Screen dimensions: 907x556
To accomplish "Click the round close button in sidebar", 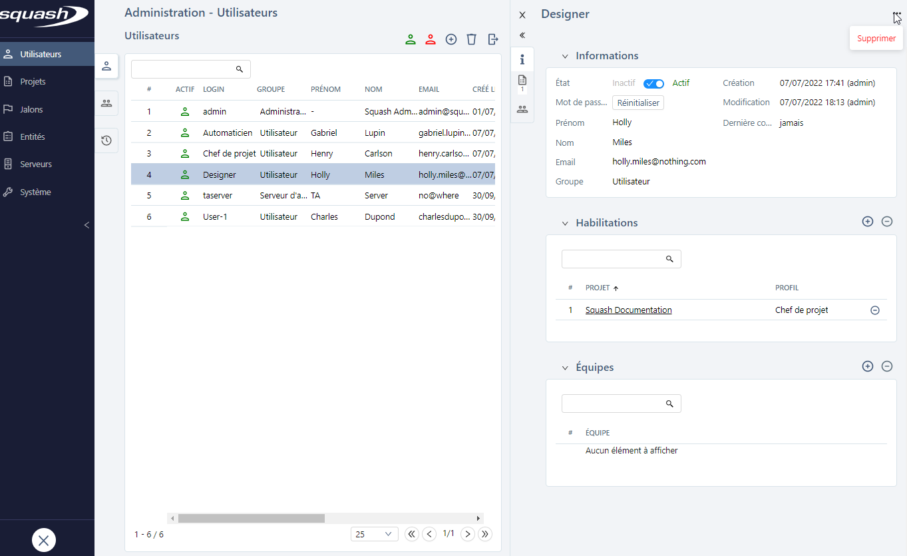I will click(44, 541).
